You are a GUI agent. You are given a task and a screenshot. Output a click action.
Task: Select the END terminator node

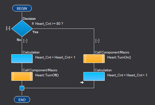tap(22, 100)
